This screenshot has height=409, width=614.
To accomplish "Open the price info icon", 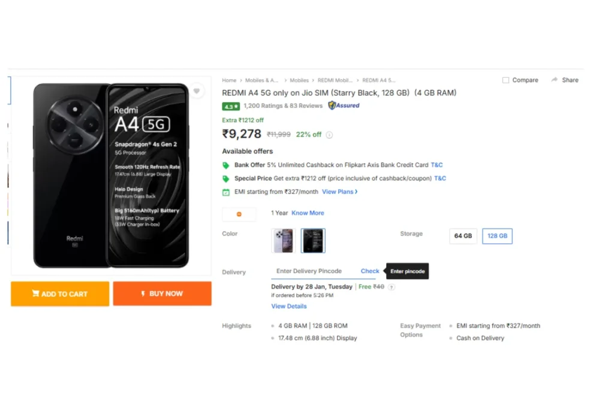I will click(329, 135).
